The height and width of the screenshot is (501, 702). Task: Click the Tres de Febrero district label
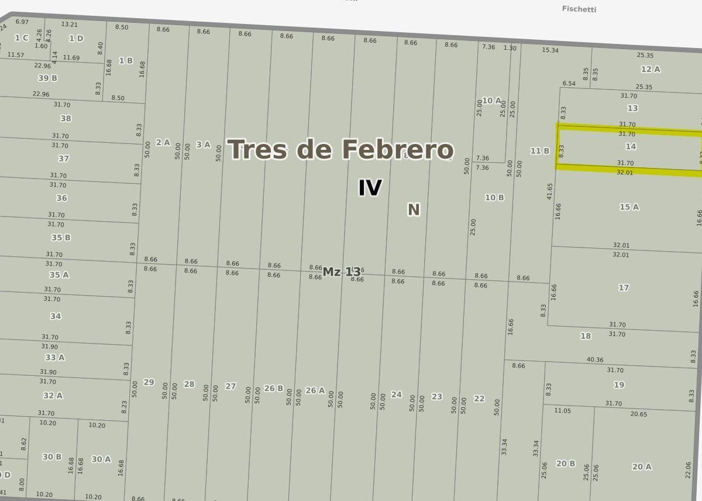point(340,150)
